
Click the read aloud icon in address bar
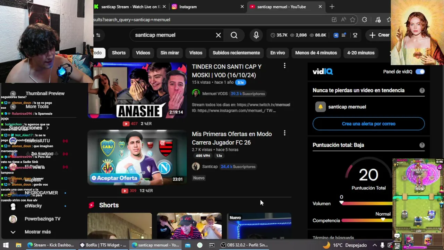pyautogui.click(x=343, y=20)
